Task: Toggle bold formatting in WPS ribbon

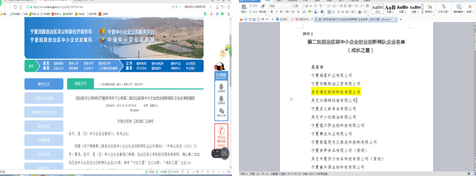Action: pyautogui.click(x=272, y=11)
